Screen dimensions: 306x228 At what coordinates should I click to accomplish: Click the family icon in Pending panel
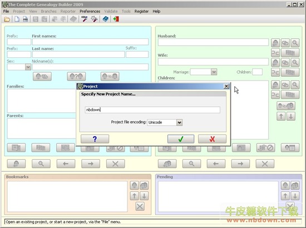[x=295, y=185]
